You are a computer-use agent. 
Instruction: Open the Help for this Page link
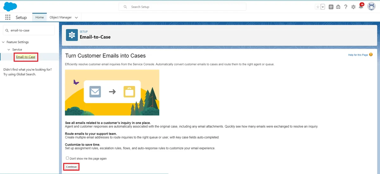[358, 55]
